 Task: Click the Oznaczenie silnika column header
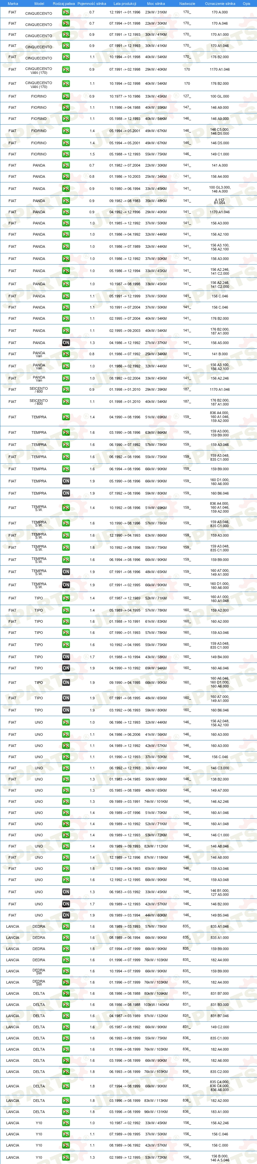[220, 3]
